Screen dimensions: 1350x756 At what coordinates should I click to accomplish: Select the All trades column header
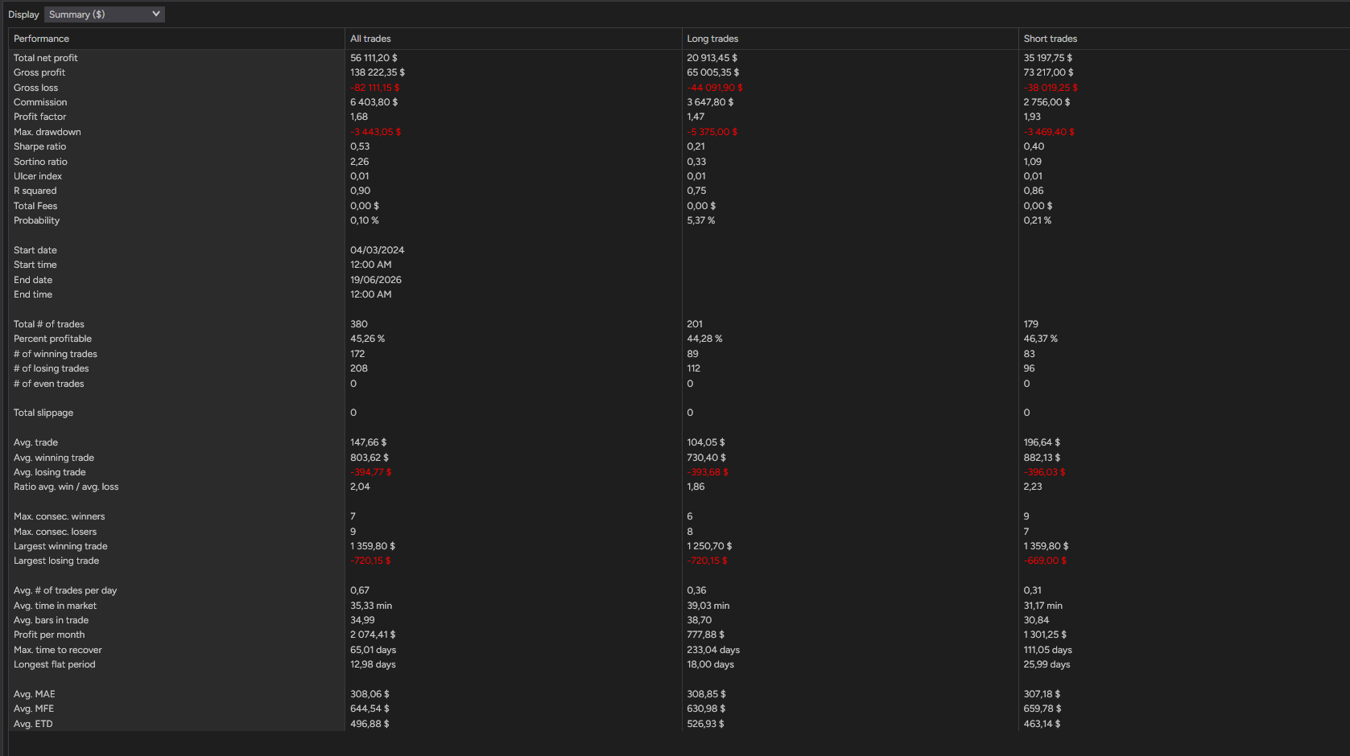370,39
